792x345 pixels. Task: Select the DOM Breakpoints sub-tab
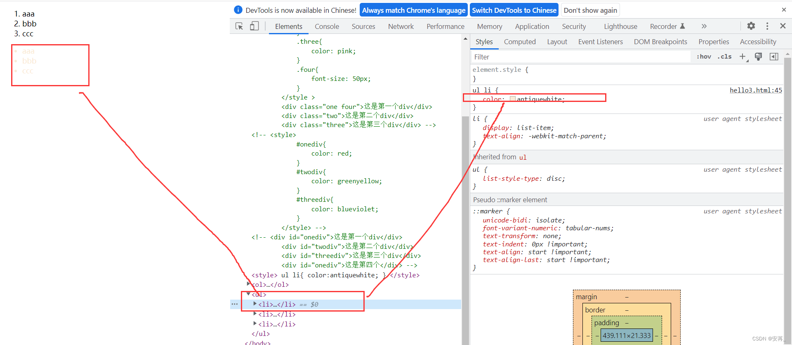click(x=660, y=42)
